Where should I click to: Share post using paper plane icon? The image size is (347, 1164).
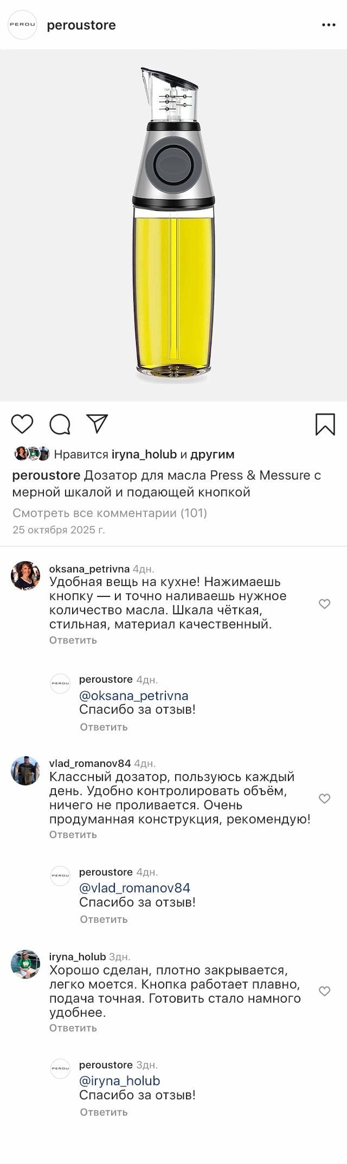98,424
